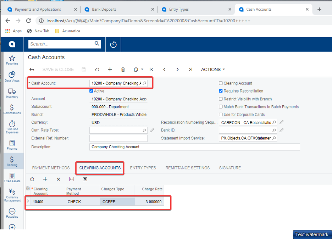Image resolution: width=332 pixels, height=239 pixels.
Task: Click into the Description text field
Action: 194,147
